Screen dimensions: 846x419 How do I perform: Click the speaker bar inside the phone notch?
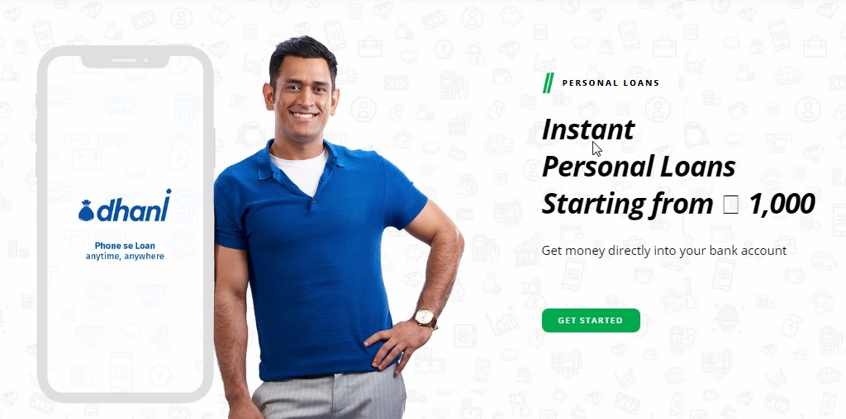(125, 59)
